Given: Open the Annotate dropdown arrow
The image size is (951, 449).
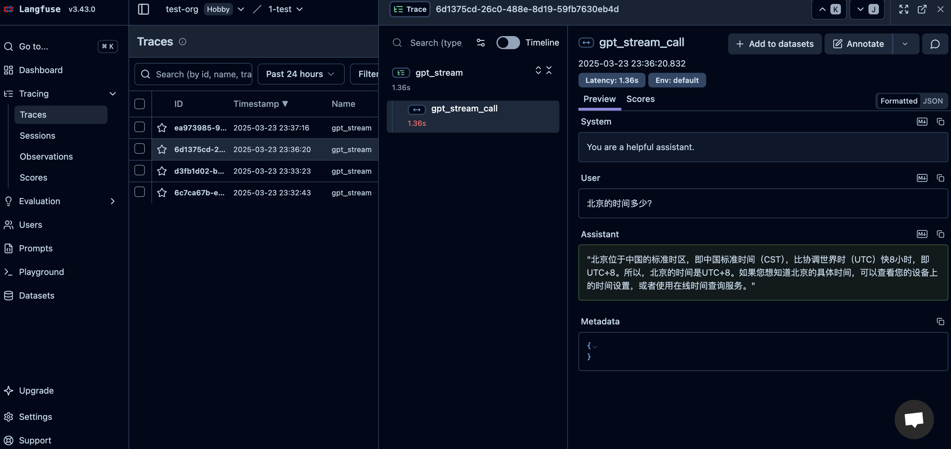Looking at the screenshot, I should point(905,44).
